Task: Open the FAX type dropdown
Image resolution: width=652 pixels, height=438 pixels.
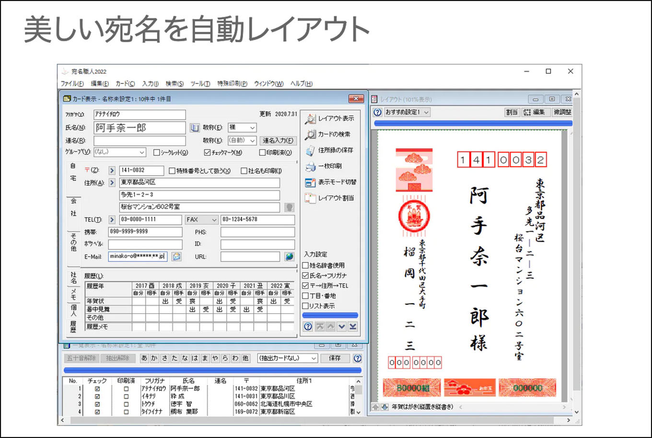Action: point(202,220)
